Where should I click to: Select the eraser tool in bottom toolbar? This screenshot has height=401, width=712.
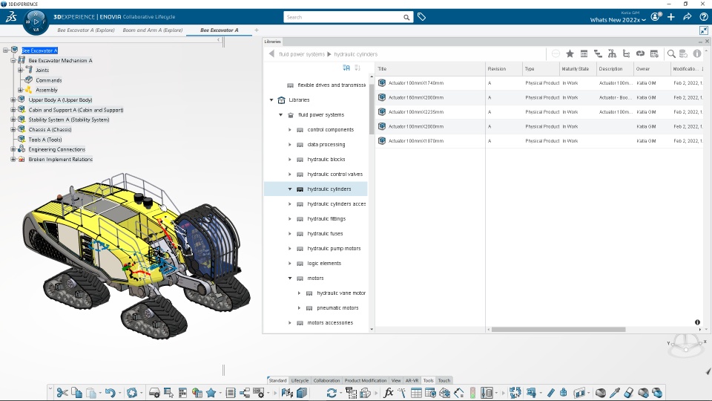(628, 392)
